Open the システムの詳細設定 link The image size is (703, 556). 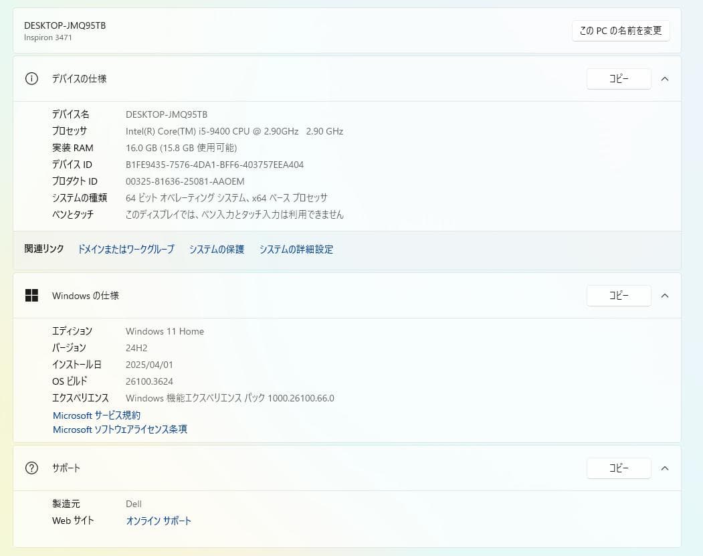click(x=296, y=249)
